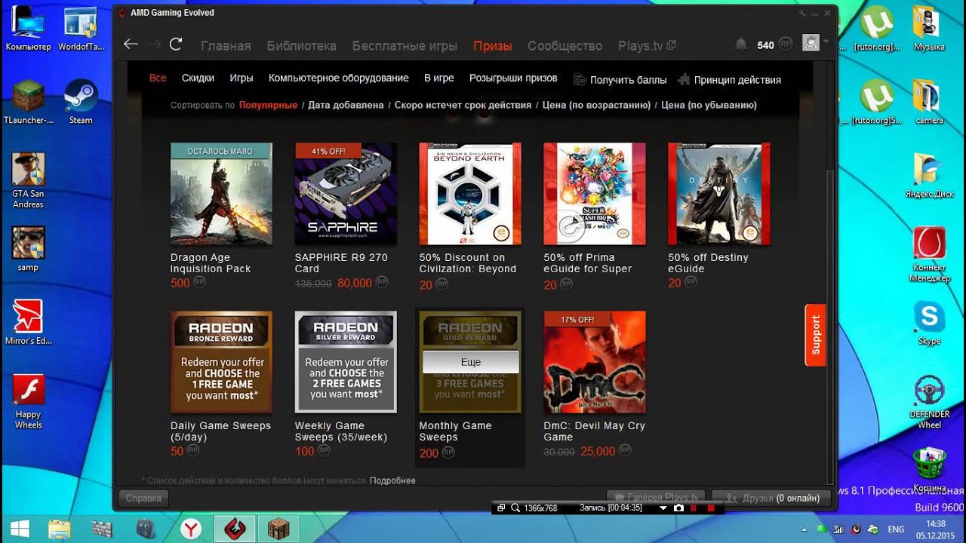Open the Plays.tv external link tab
This screenshot has width=966, height=543.
coord(647,46)
